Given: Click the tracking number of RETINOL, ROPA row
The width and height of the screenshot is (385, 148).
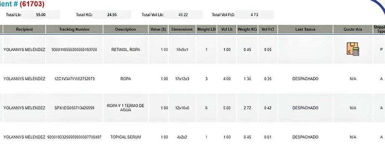Looking at the screenshot, I should click(x=74, y=49).
